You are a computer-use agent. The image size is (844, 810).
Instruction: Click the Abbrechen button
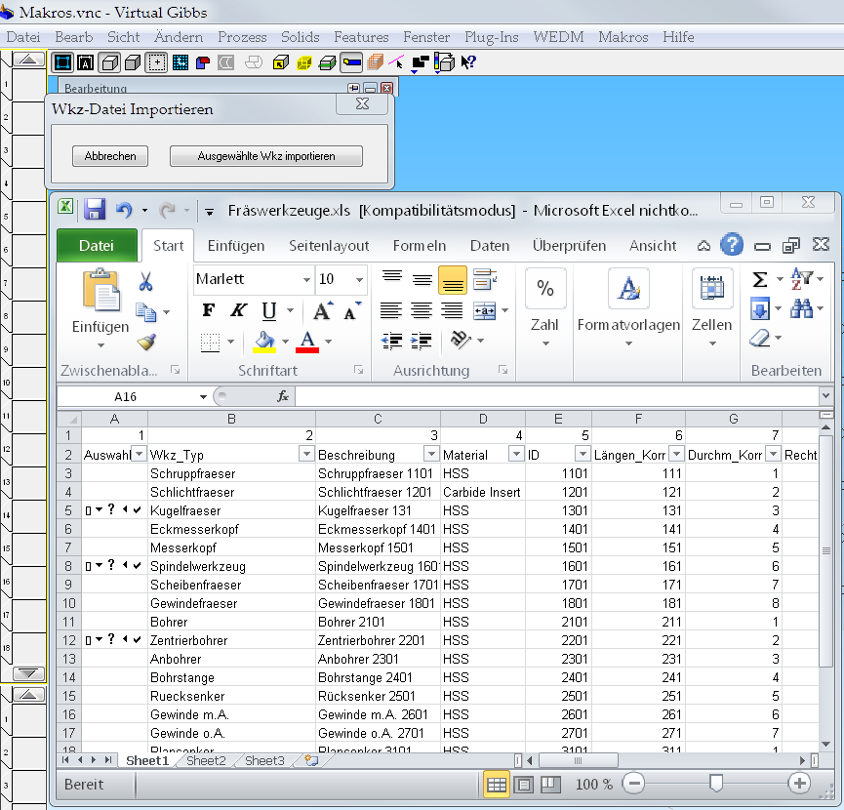click(110, 156)
